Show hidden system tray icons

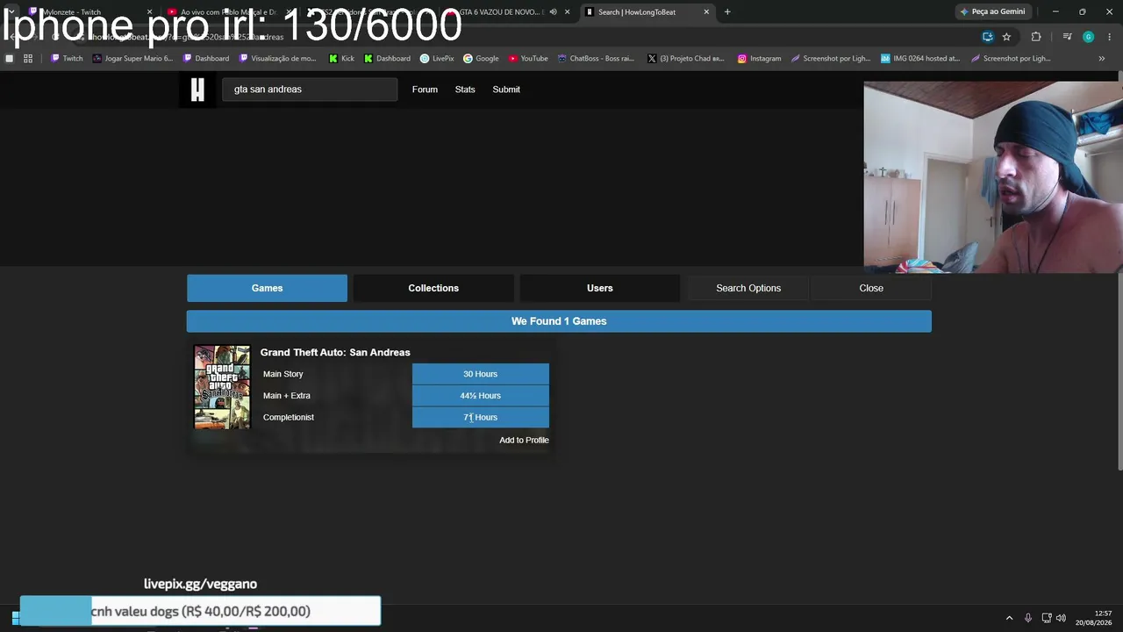coord(1009,618)
